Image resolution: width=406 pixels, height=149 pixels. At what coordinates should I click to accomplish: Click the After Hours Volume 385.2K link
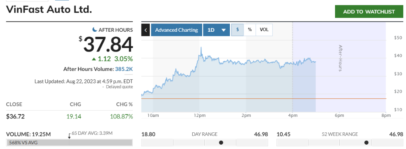[x=124, y=69]
